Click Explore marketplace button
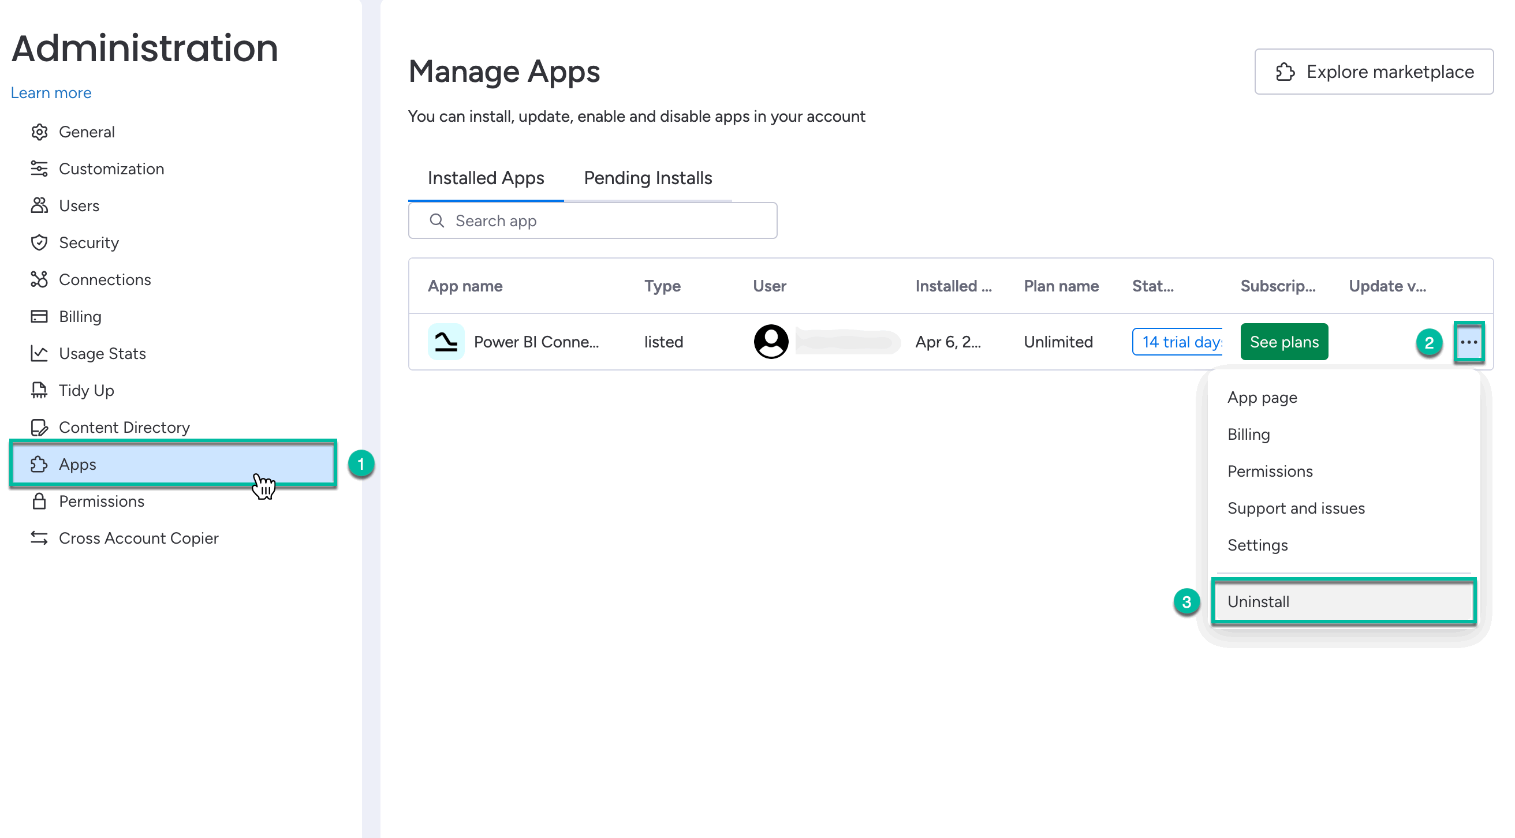The height and width of the screenshot is (838, 1515). coord(1374,72)
